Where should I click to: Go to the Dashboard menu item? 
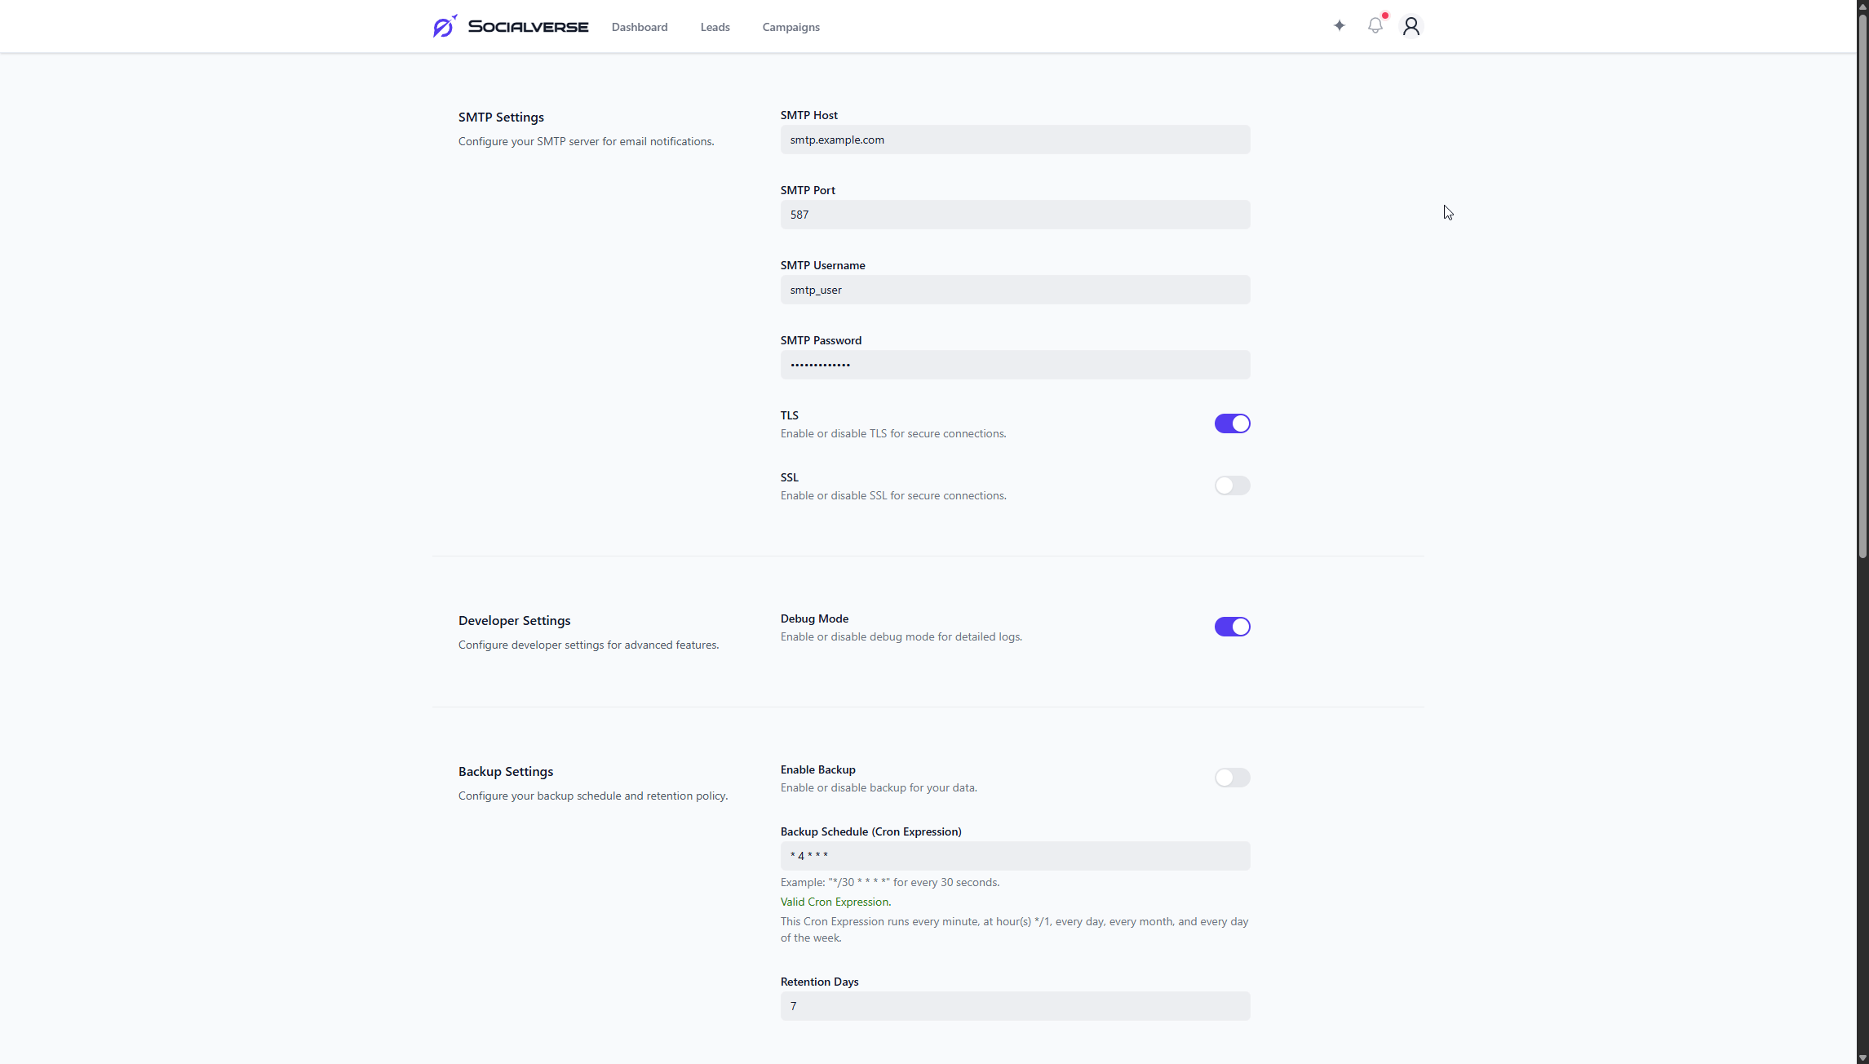(639, 27)
